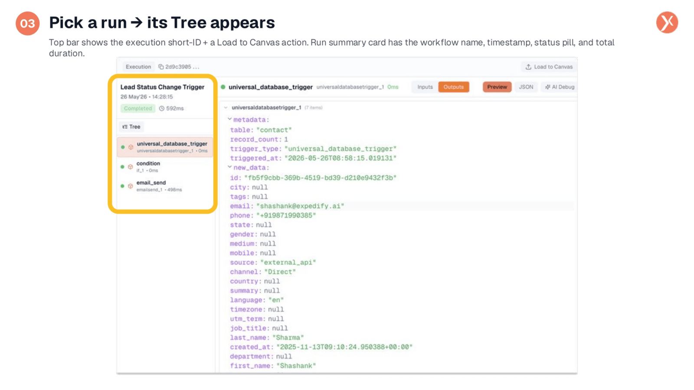Click the table value "contact"
Screen dimensions: 694x390
pos(274,130)
